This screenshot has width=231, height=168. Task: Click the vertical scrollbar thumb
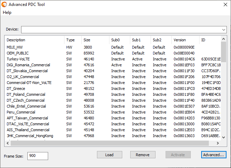pos(223,52)
